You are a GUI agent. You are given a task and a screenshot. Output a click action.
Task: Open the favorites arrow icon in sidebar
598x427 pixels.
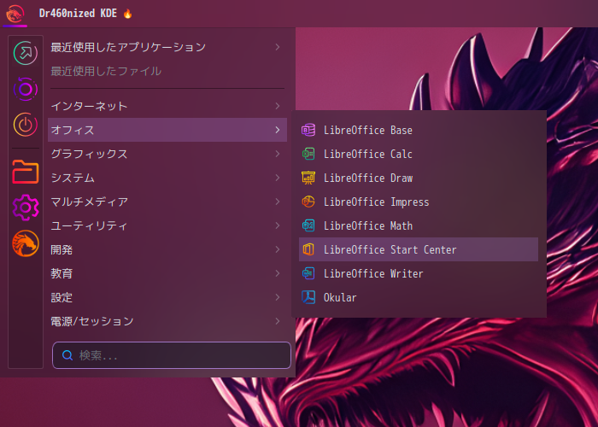(26, 53)
